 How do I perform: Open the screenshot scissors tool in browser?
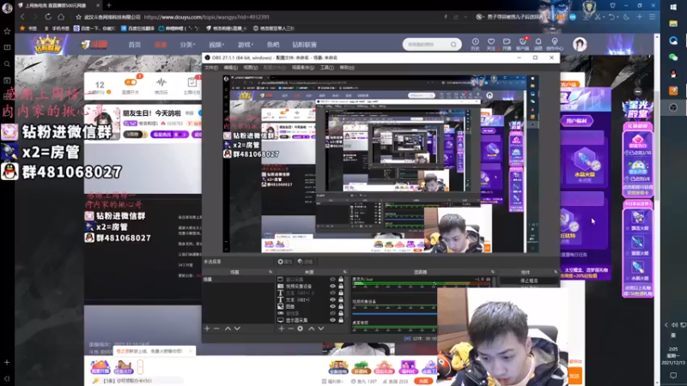point(598,17)
